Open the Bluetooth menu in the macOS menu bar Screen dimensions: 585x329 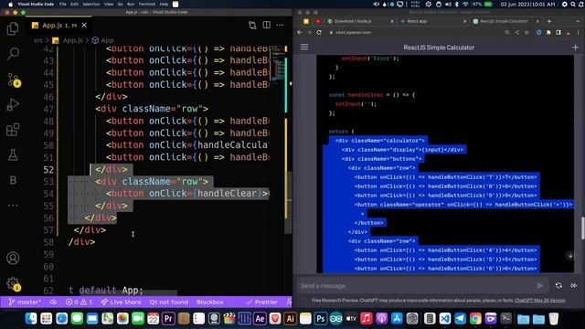457,4
